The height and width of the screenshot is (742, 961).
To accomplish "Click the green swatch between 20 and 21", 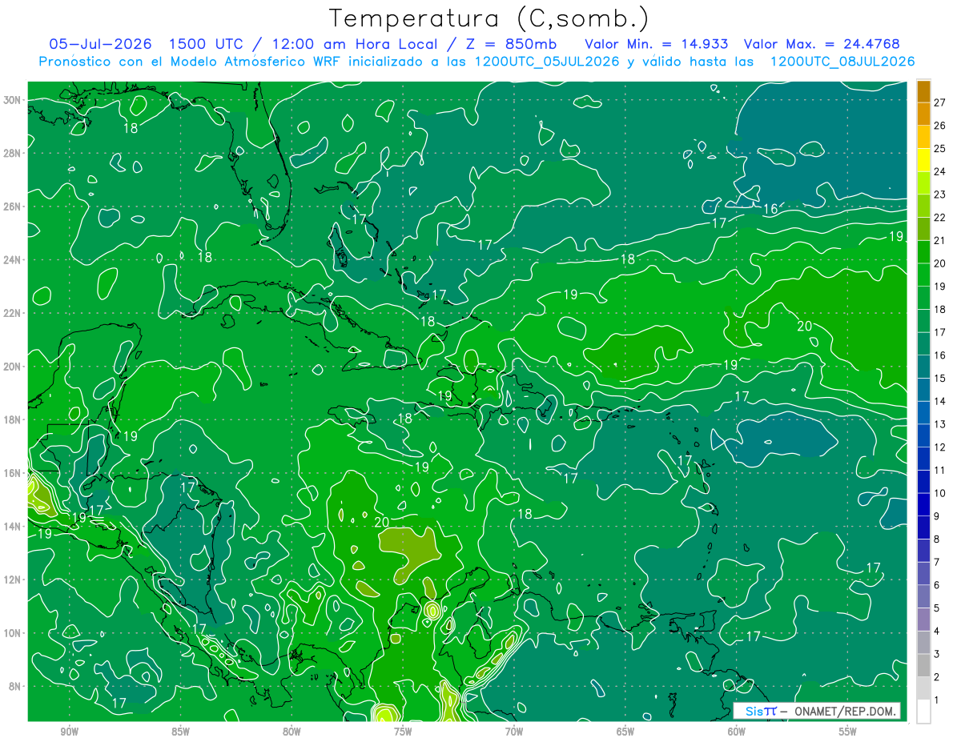I will click(924, 251).
